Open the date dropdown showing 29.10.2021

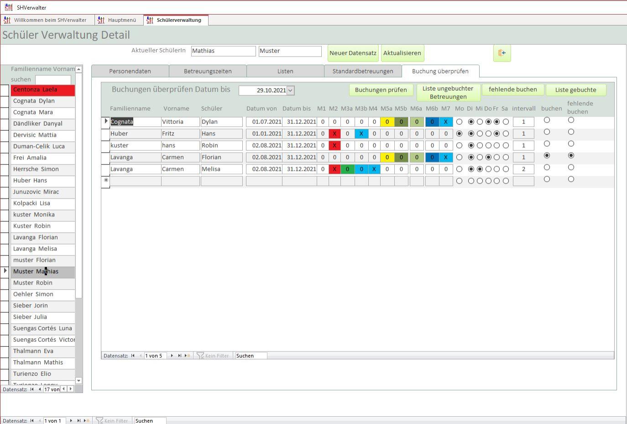pyautogui.click(x=290, y=90)
